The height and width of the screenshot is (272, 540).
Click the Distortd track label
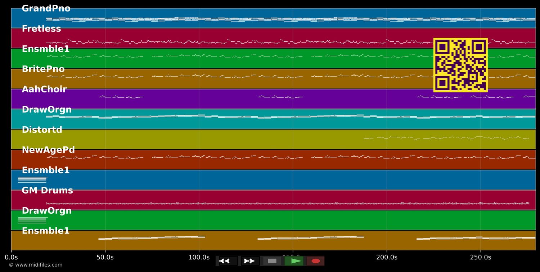tap(42, 130)
